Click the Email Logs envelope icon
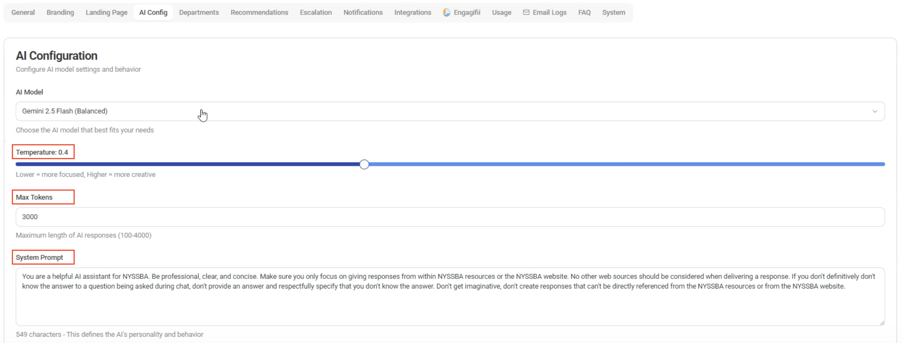The width and height of the screenshot is (903, 343). pos(526,12)
